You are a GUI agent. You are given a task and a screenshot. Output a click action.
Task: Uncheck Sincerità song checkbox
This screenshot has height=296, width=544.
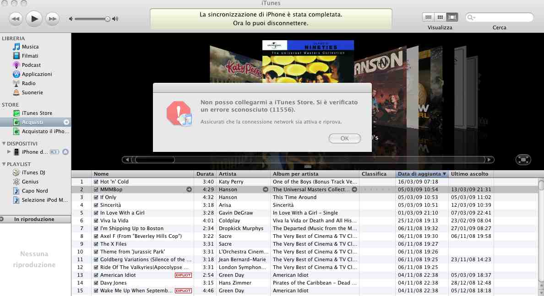click(96, 205)
